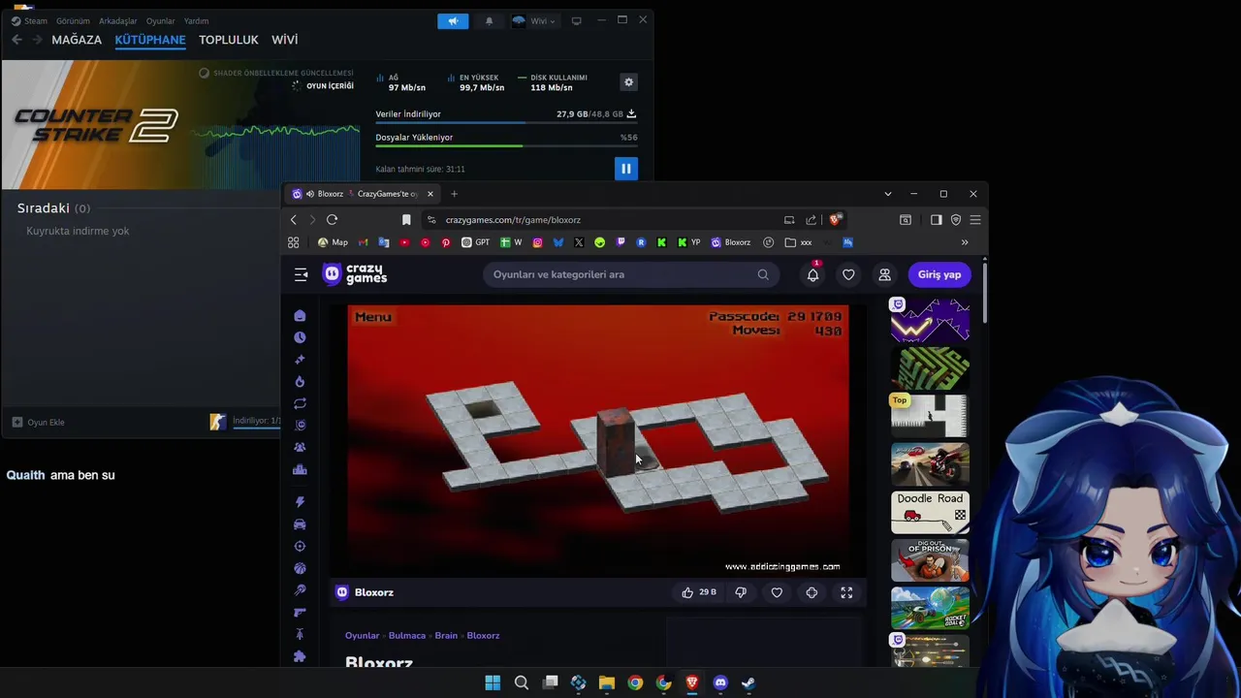The image size is (1241, 698).
Task: Open CrazyGames favorites heart in header
Action: (848, 274)
